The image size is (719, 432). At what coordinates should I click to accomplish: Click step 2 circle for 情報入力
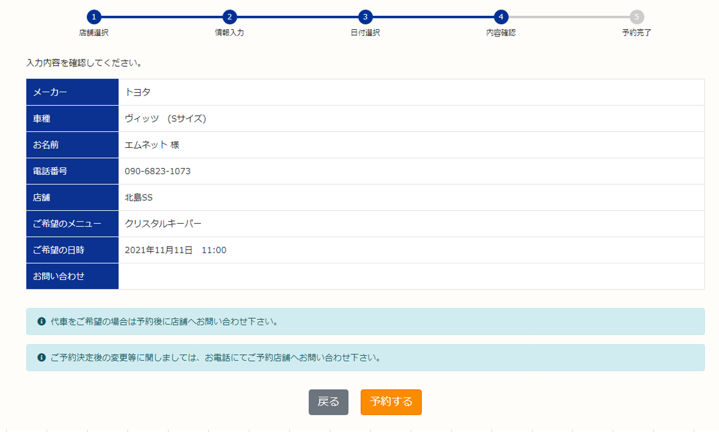(x=229, y=17)
